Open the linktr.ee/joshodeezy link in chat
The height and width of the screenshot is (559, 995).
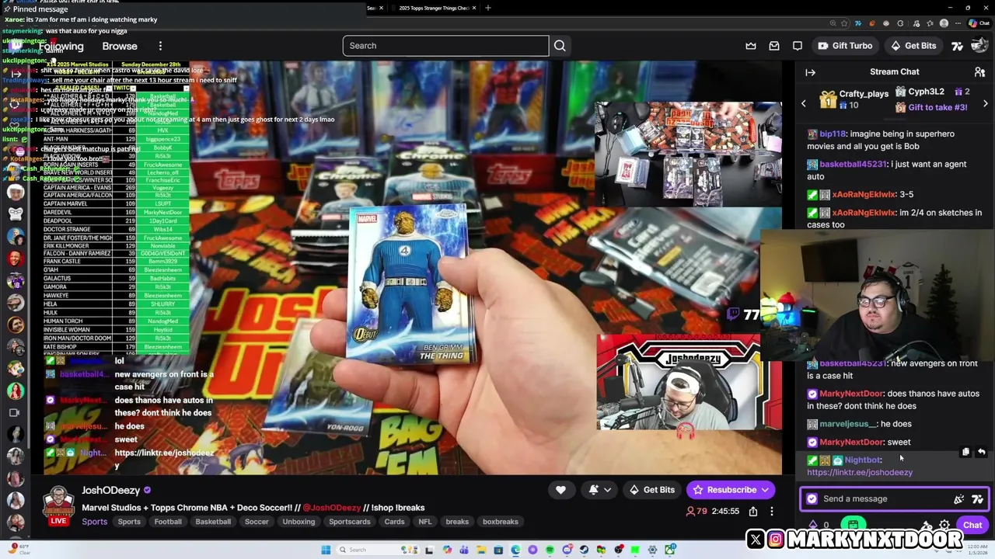coord(860,472)
